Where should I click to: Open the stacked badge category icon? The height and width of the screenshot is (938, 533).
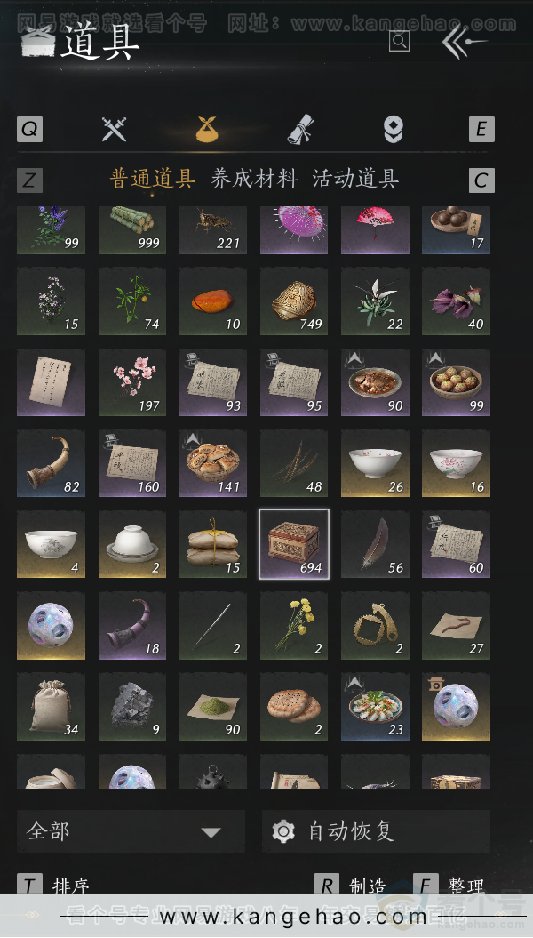(394, 129)
